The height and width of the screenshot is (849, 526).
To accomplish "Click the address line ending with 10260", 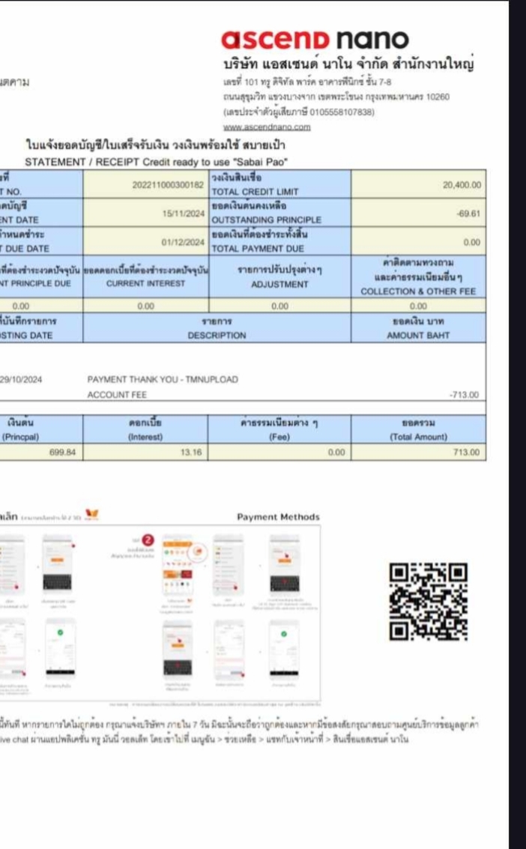I will point(336,97).
